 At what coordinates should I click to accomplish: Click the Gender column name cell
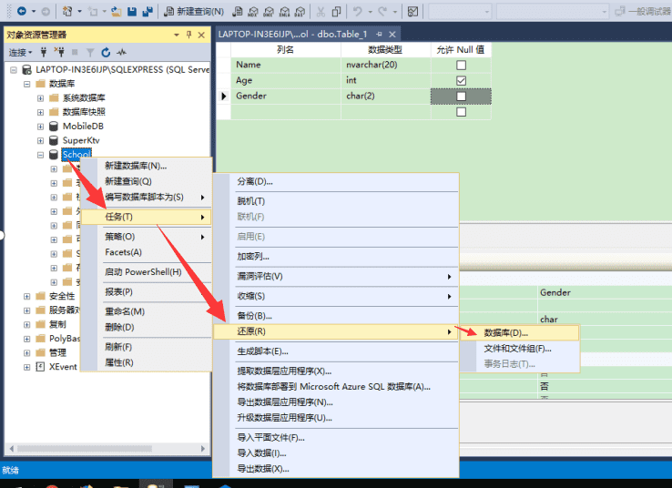pos(286,96)
